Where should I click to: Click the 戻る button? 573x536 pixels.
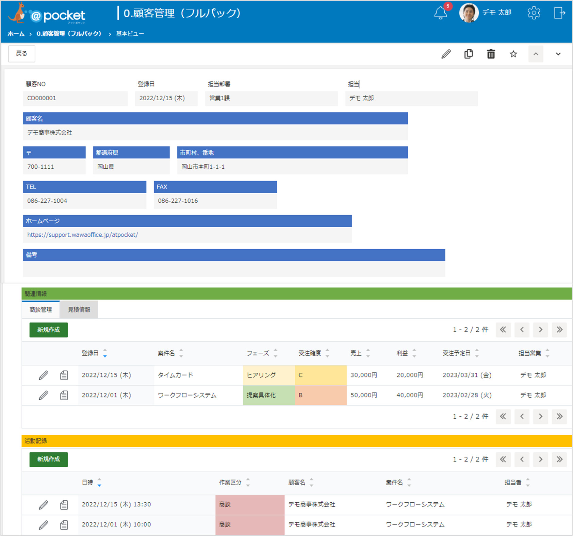[x=21, y=54]
